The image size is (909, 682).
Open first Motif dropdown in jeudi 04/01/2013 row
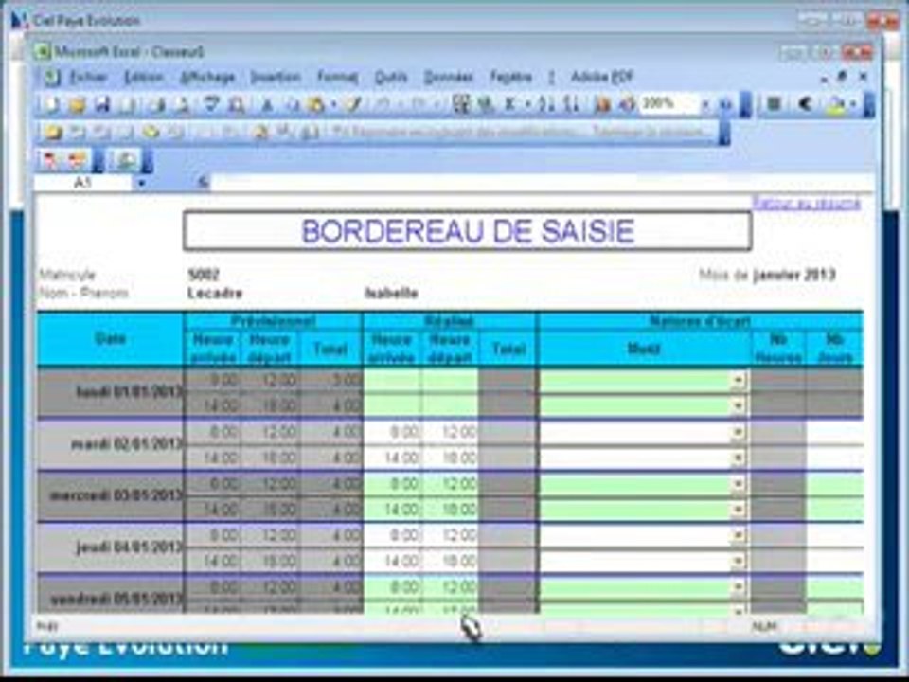(x=739, y=535)
